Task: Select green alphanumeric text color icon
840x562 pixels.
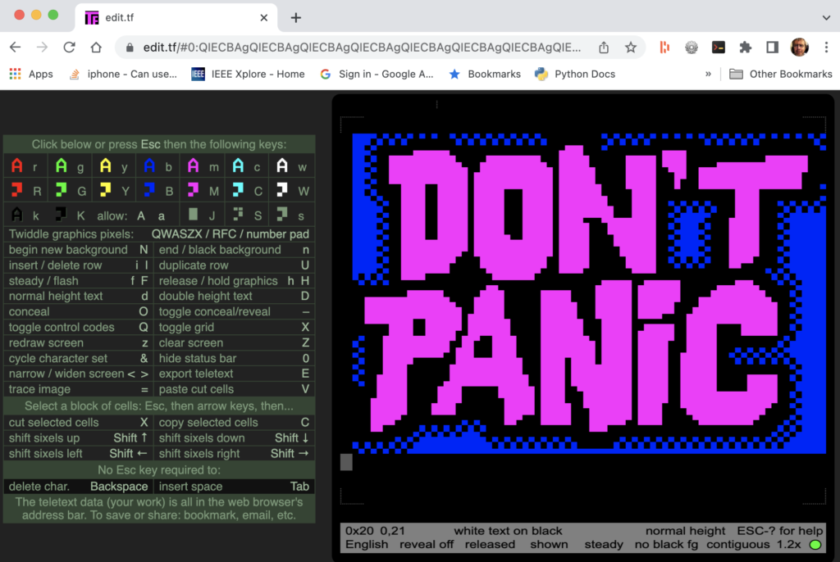Action: (62, 166)
